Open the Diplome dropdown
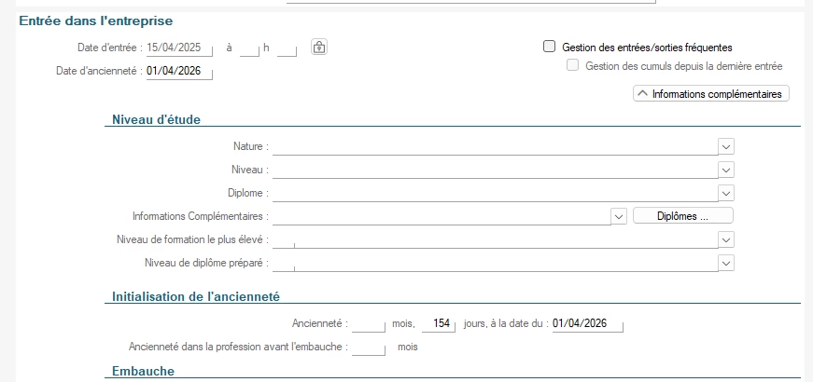 click(726, 193)
